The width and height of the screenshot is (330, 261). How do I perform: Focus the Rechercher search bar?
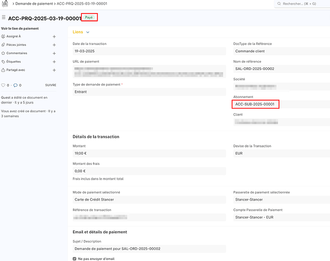(x=303, y=4)
